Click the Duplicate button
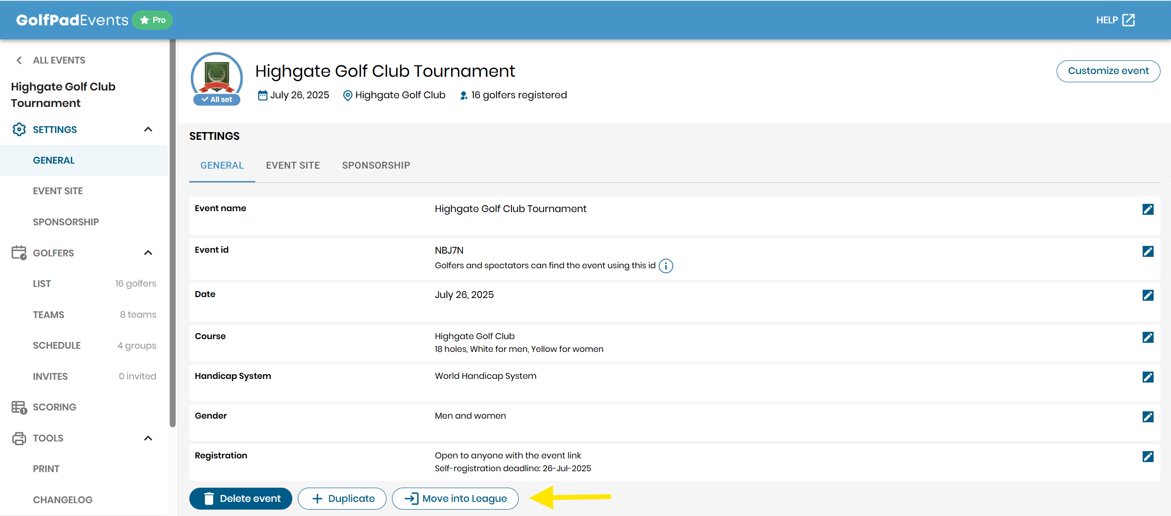Image resolution: width=1171 pixels, height=516 pixels. (342, 499)
